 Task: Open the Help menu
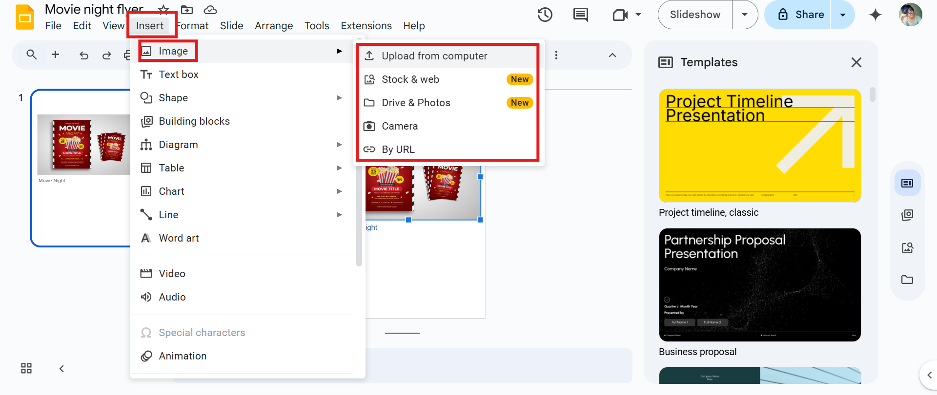414,26
